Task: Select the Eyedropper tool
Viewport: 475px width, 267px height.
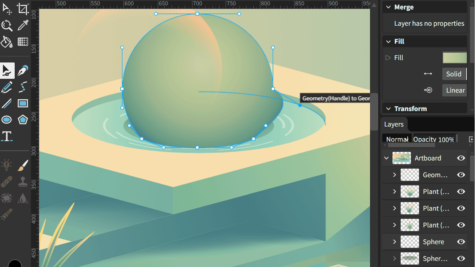Action: [x=23, y=26]
